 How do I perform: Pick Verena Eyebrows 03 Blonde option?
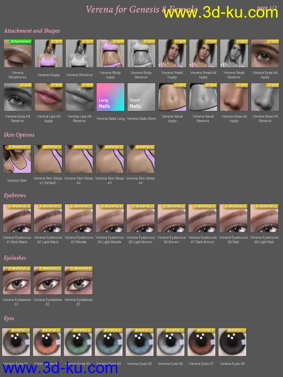pos(79,218)
